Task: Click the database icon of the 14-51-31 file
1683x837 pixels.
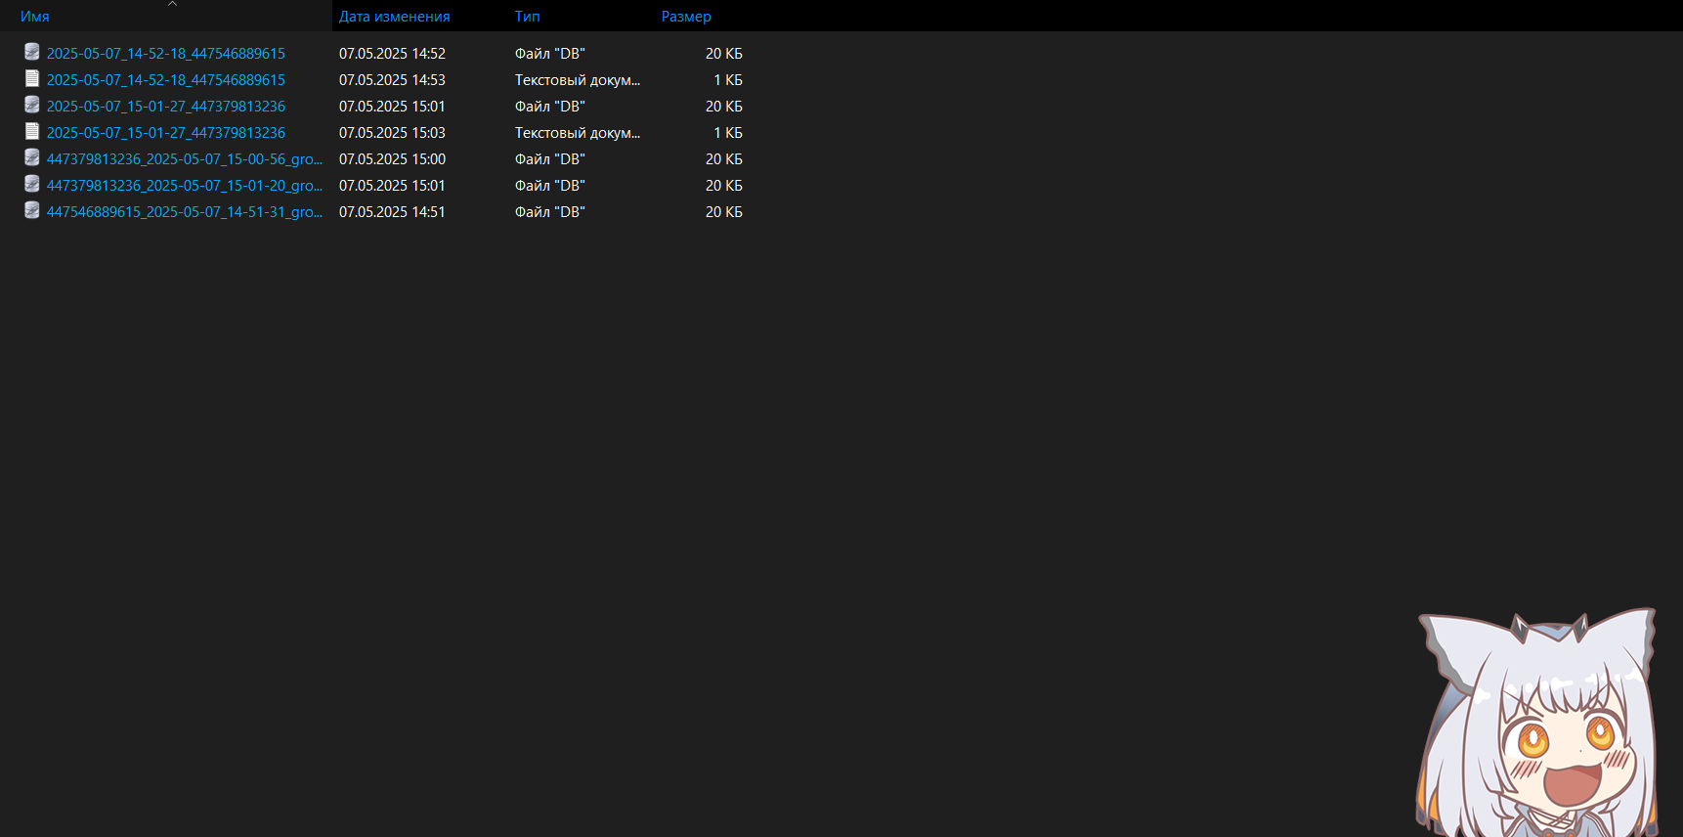Action: [32, 211]
